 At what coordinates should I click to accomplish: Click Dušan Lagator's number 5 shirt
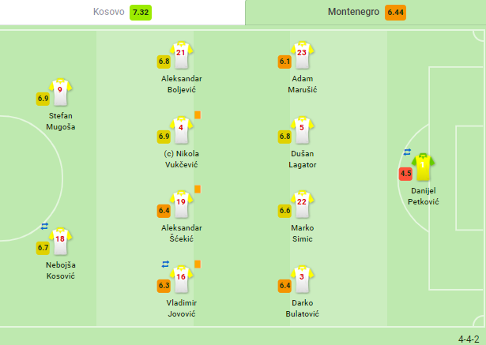(x=302, y=129)
